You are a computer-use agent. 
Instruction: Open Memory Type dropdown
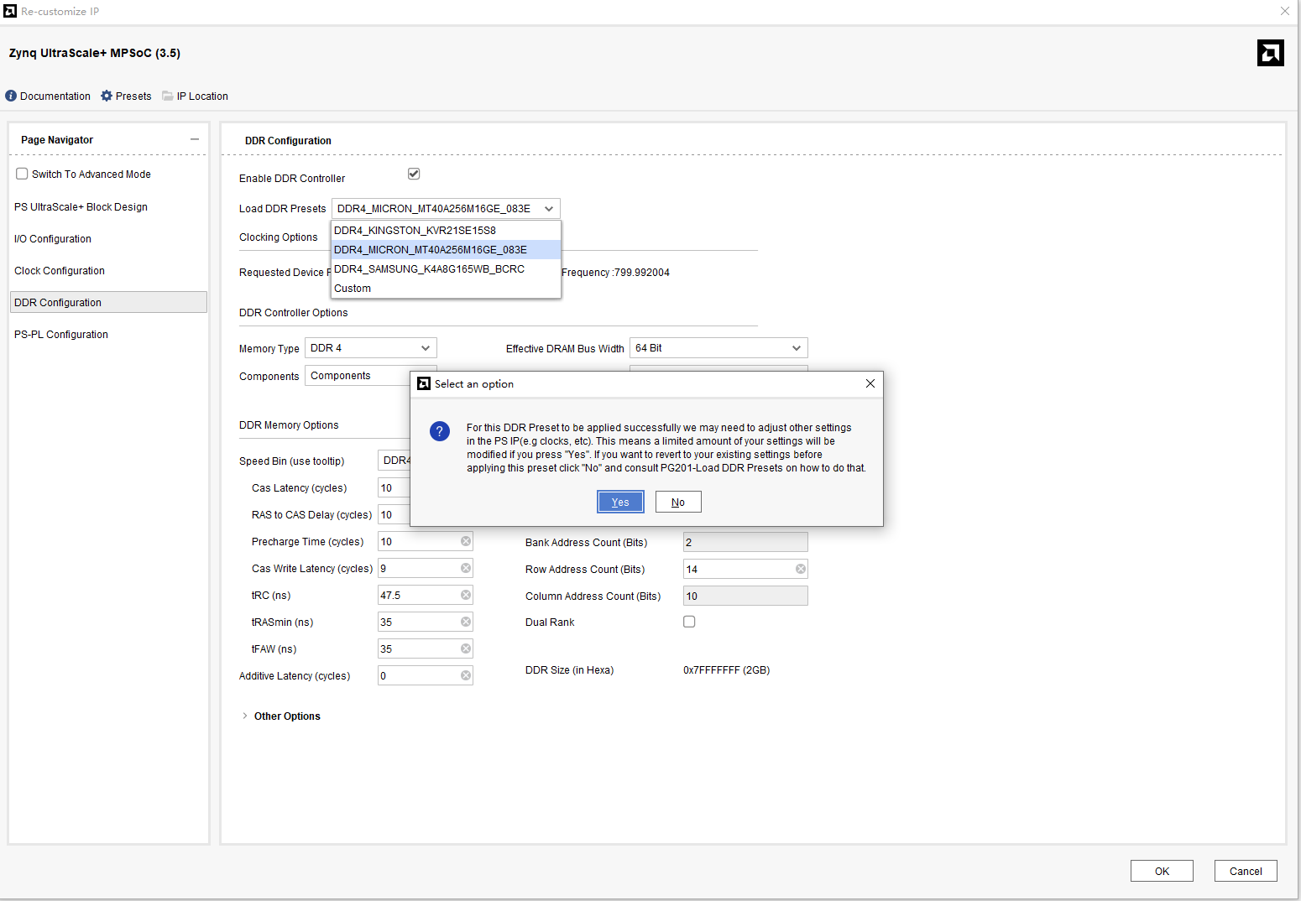pos(371,347)
